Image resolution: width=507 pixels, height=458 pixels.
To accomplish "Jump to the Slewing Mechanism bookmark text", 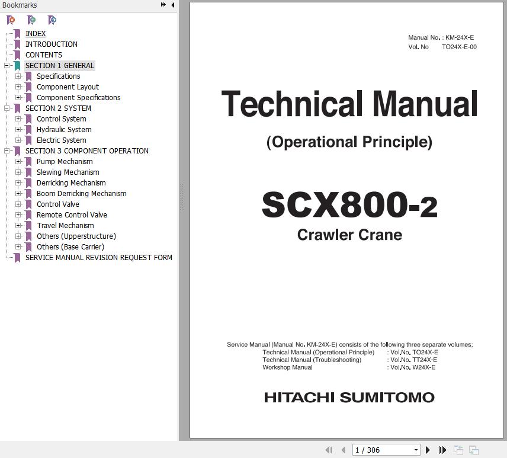I will click(68, 172).
